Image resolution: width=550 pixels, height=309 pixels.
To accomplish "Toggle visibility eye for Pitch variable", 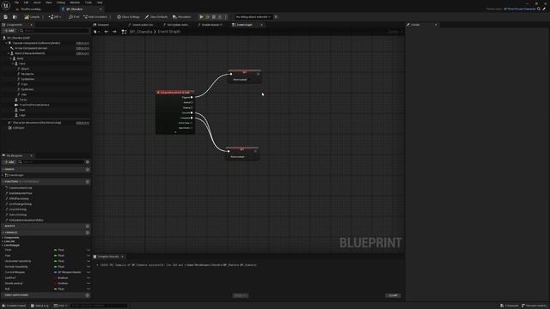I will tap(89, 250).
